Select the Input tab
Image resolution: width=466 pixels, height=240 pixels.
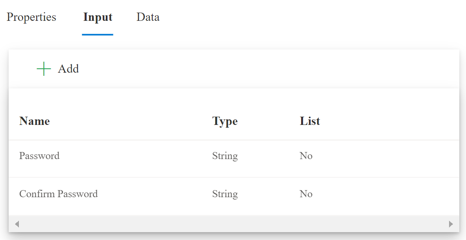98,17
